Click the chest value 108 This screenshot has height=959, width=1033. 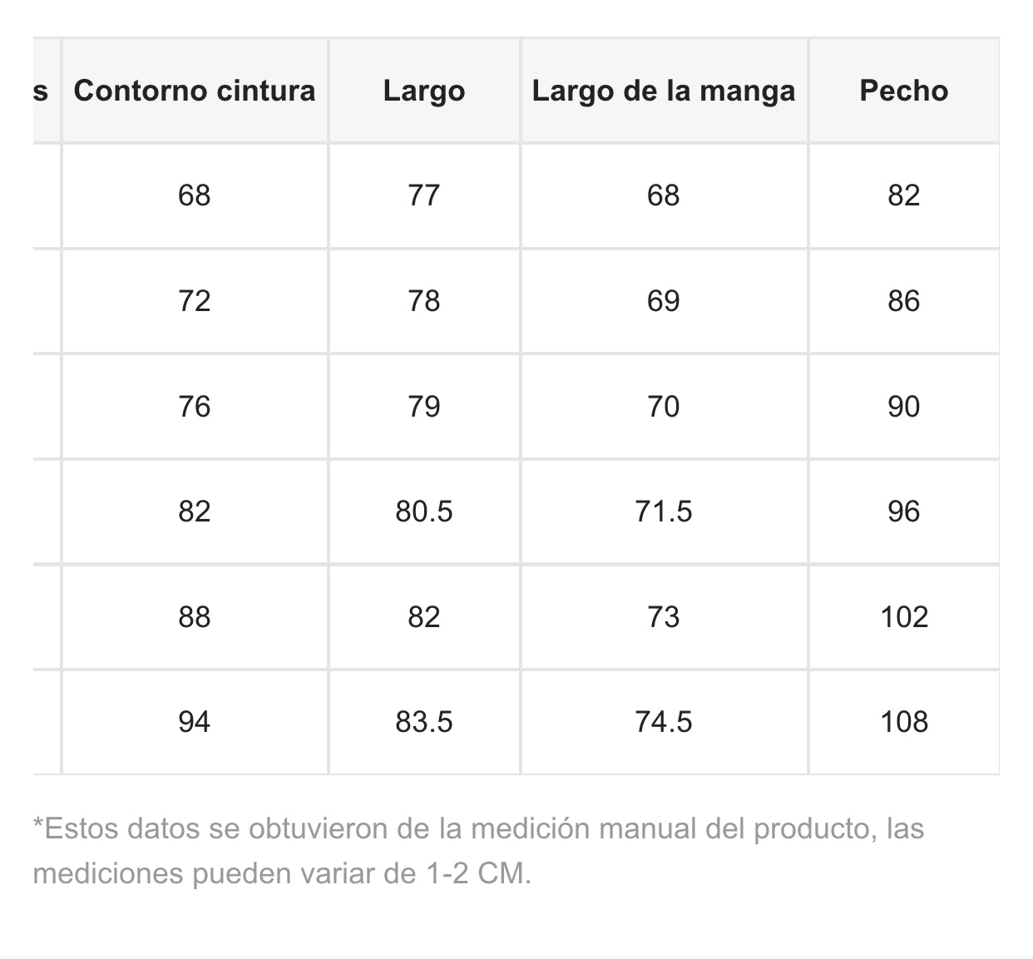(904, 721)
